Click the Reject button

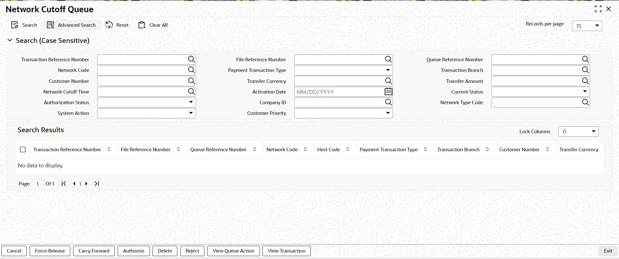point(192,251)
